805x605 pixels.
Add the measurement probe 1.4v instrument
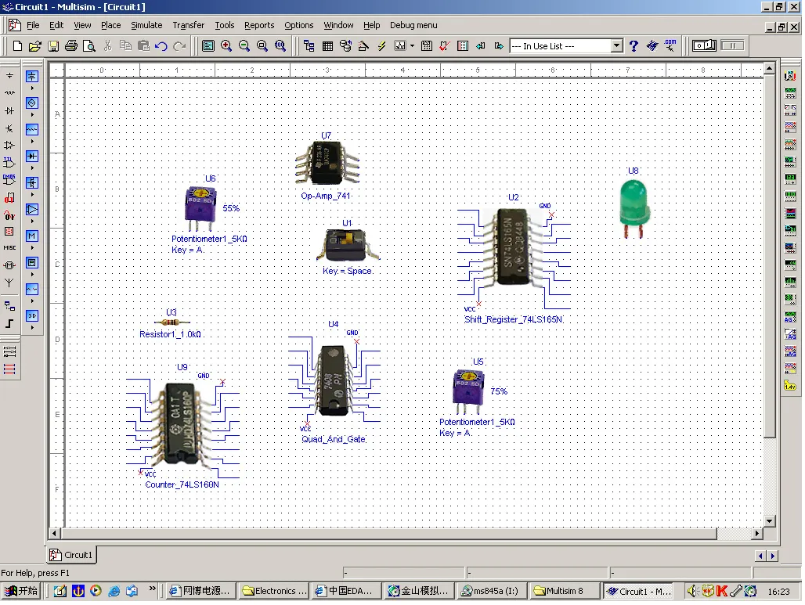pyautogui.click(x=790, y=385)
